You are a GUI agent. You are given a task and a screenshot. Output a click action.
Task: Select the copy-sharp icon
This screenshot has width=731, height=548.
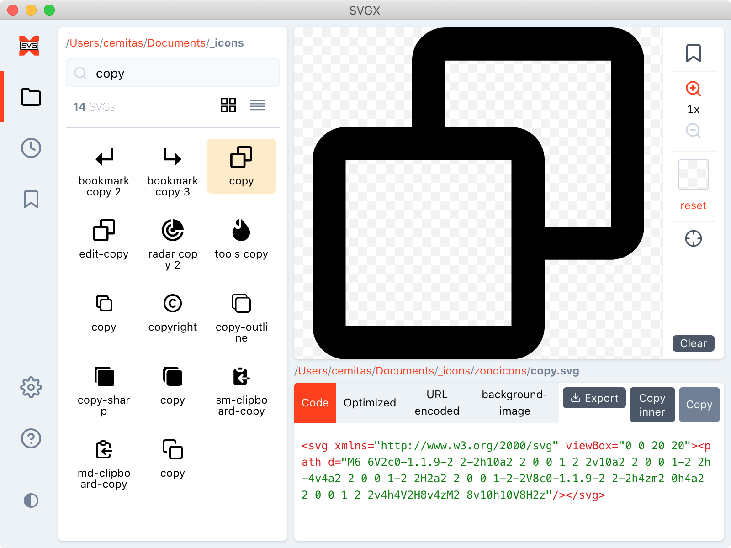tap(104, 391)
